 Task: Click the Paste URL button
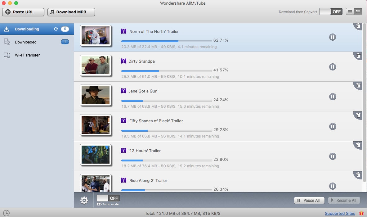click(x=23, y=12)
